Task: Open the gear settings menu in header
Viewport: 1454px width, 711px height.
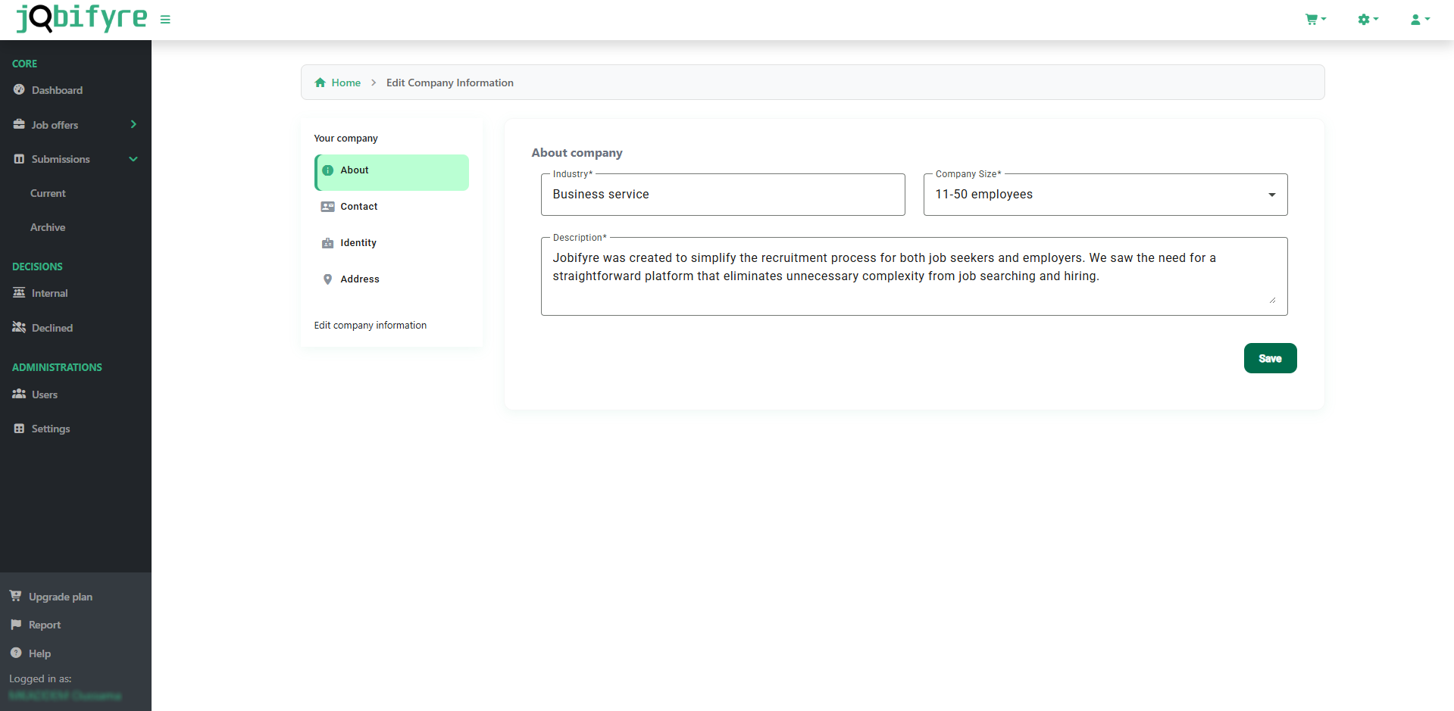Action: [x=1367, y=20]
